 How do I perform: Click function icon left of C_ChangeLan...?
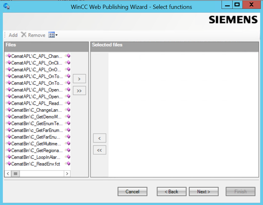click(8, 110)
